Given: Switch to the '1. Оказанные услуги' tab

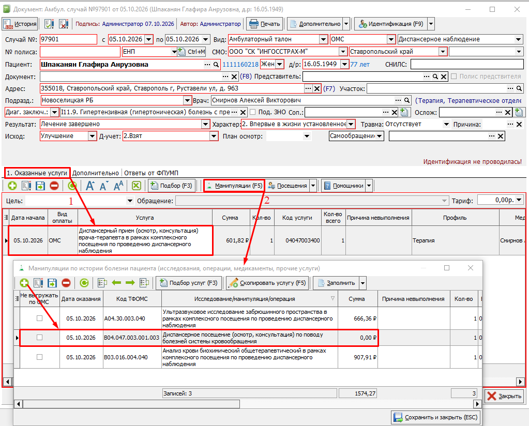Looking at the screenshot, I should (37, 173).
